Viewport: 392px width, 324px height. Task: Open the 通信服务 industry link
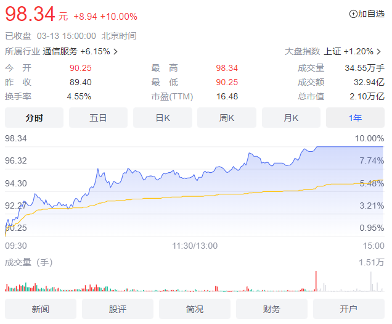click(x=60, y=51)
